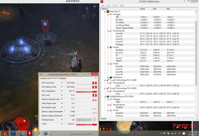Click the Utilizations icon in the sensor tree
199x136 pixels.
(111, 77)
